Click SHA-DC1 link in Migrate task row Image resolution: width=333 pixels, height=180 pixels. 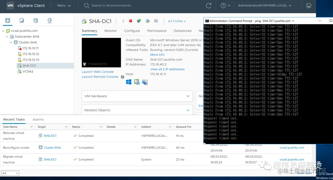(50, 160)
